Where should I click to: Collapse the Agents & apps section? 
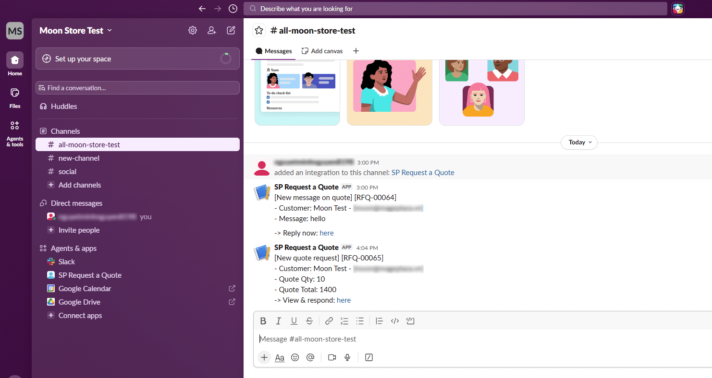coord(74,248)
